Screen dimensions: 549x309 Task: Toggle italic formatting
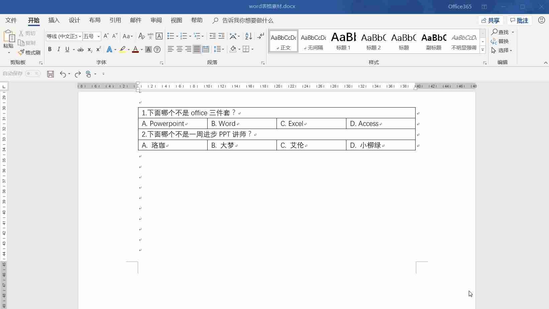[59, 49]
